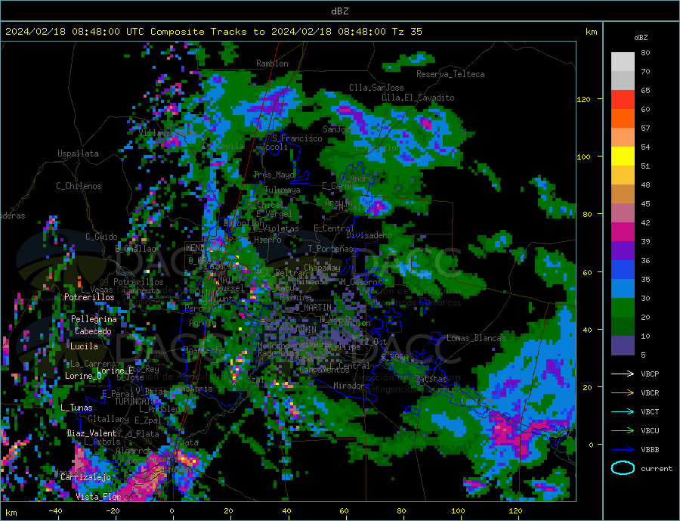Click the '0' tick on bottom axis
680x521 pixels.
point(172,511)
